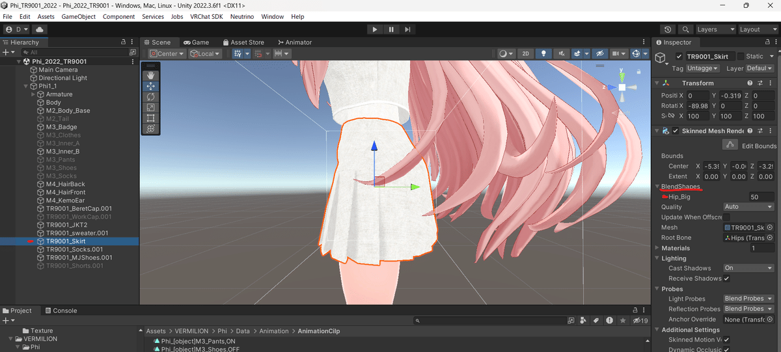Click the Step frame button
The width and height of the screenshot is (781, 352).
(407, 29)
